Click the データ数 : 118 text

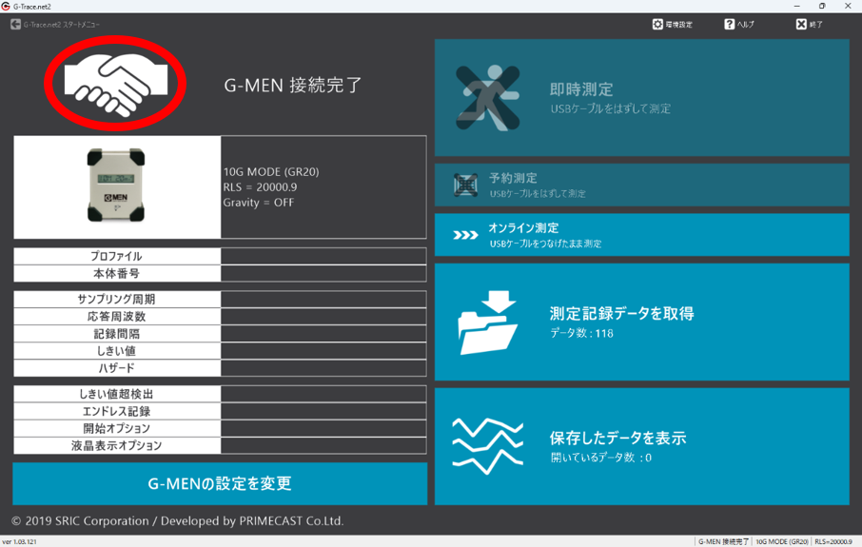[581, 333]
